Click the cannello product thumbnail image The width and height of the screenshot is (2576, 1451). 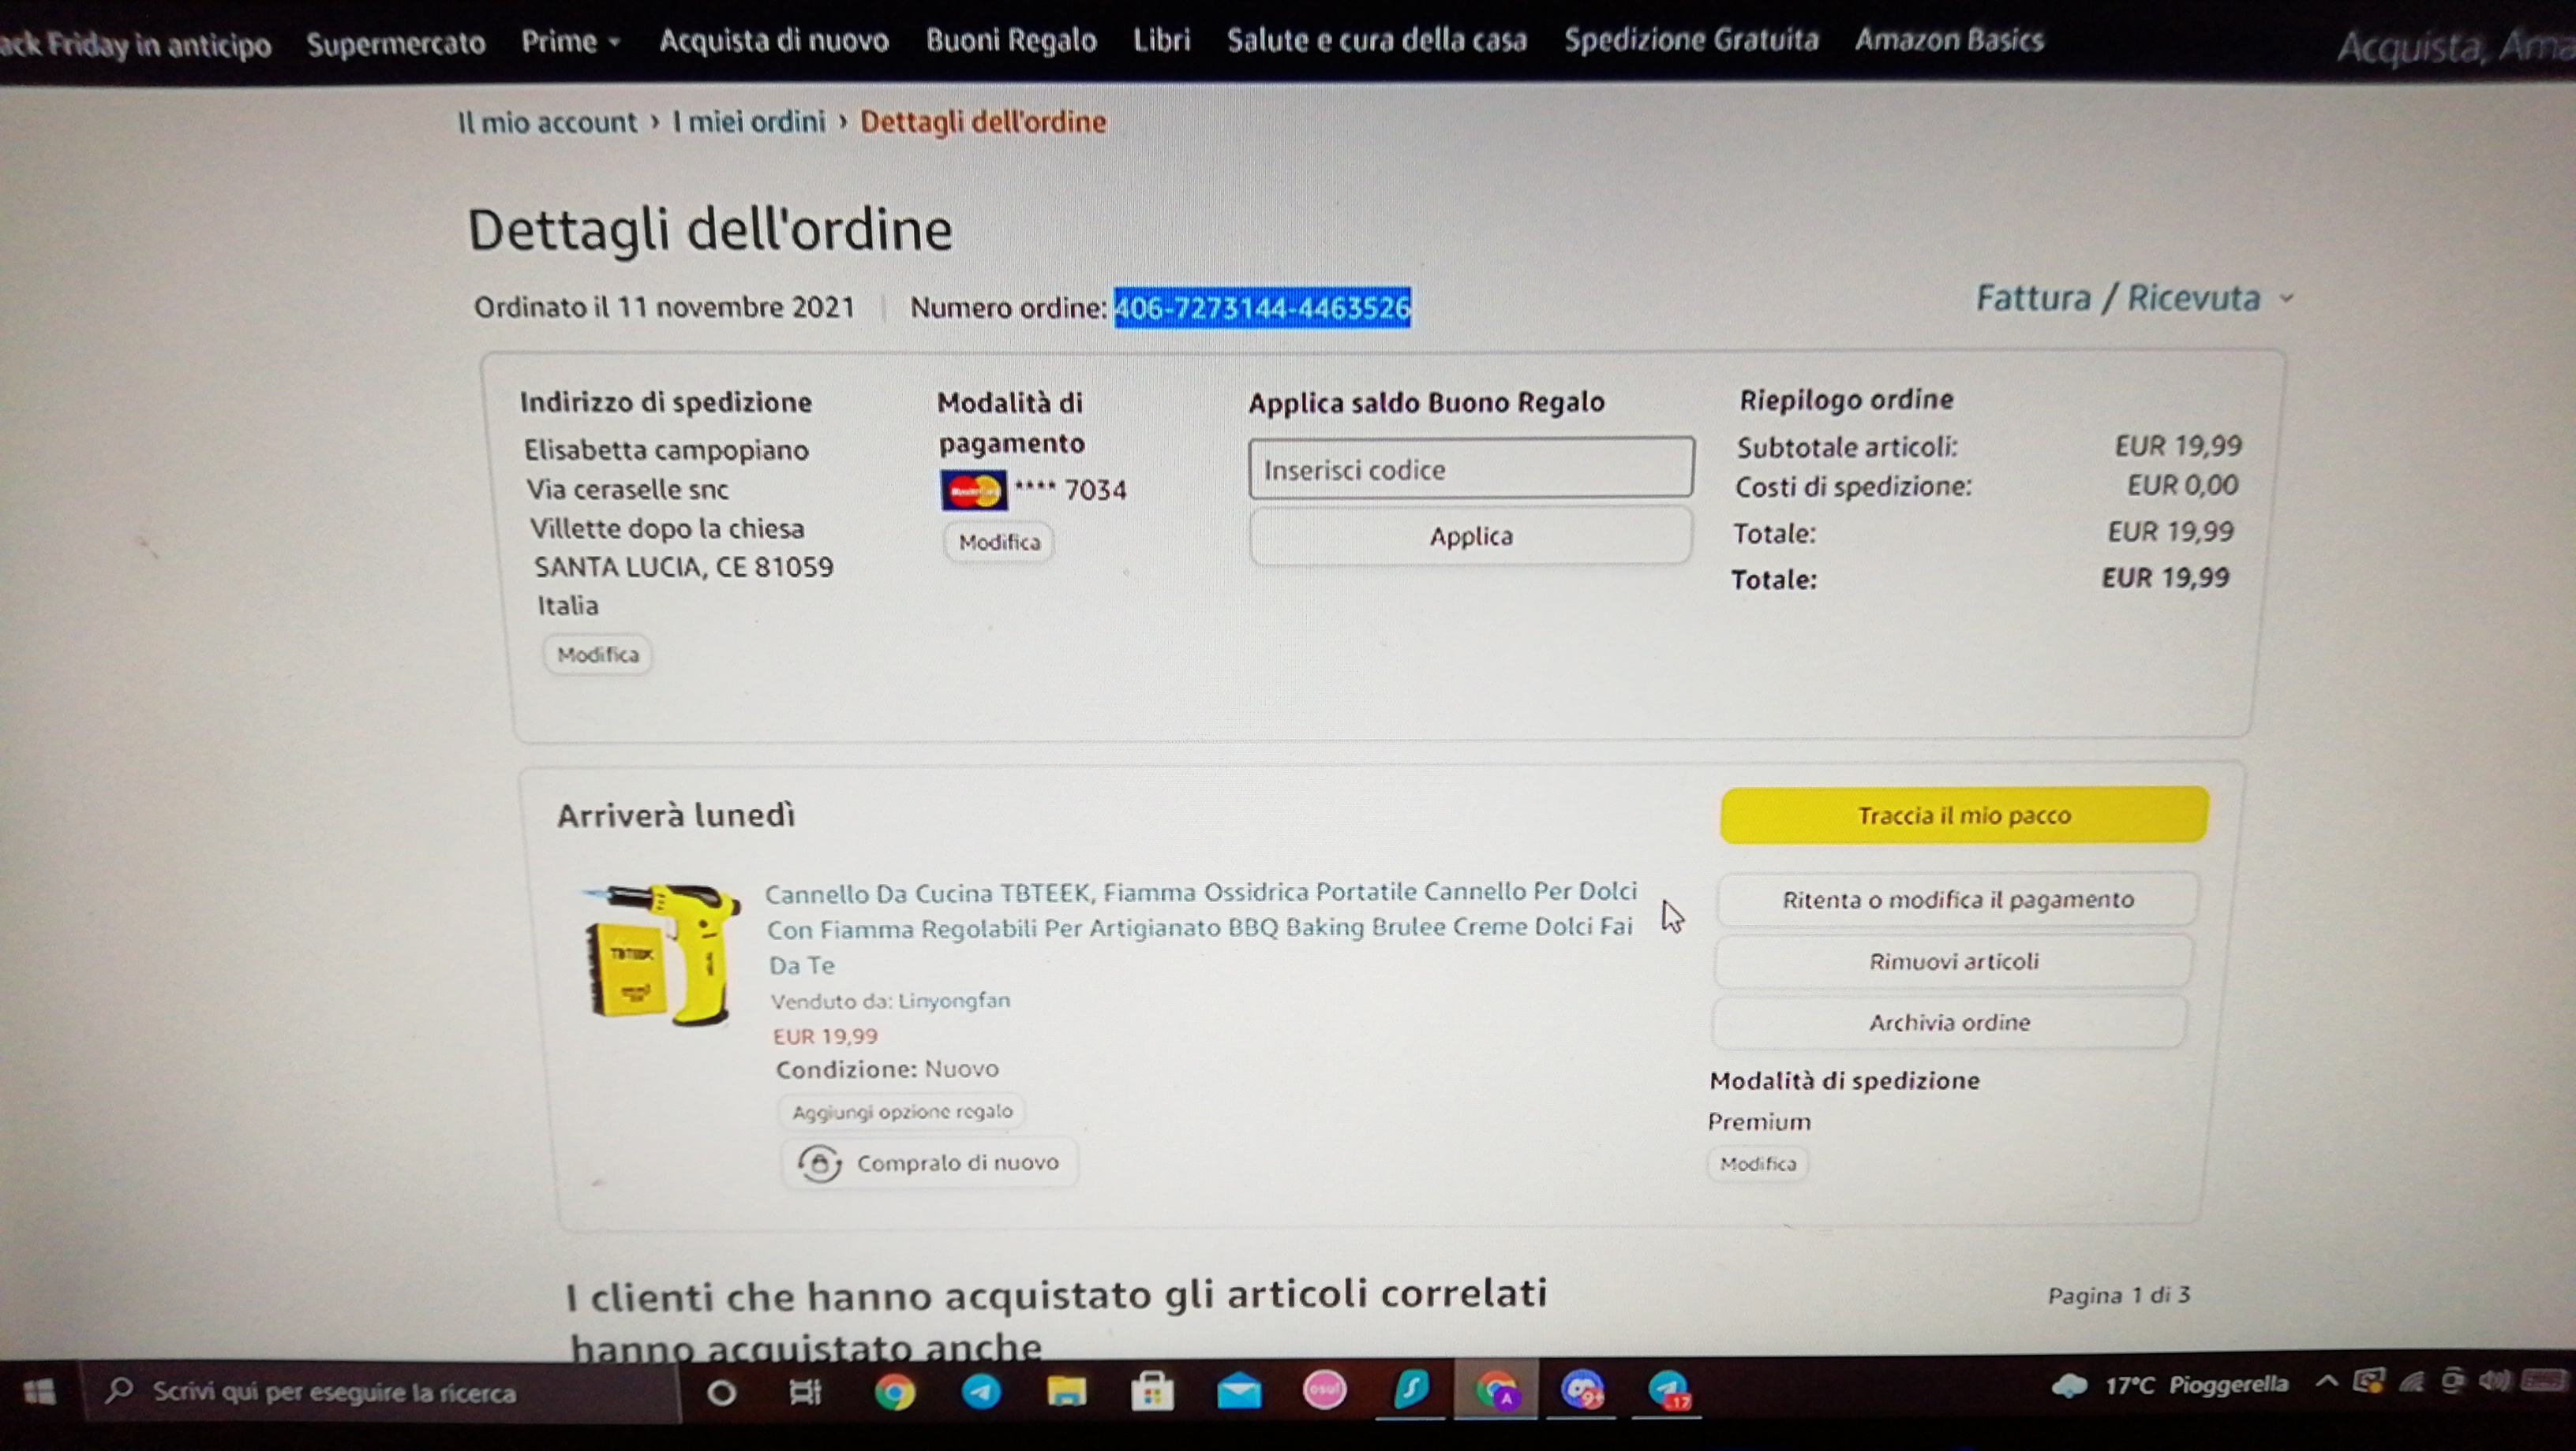(x=662, y=954)
